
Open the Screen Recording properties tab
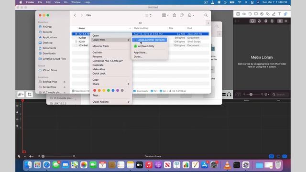[x=256, y=14]
